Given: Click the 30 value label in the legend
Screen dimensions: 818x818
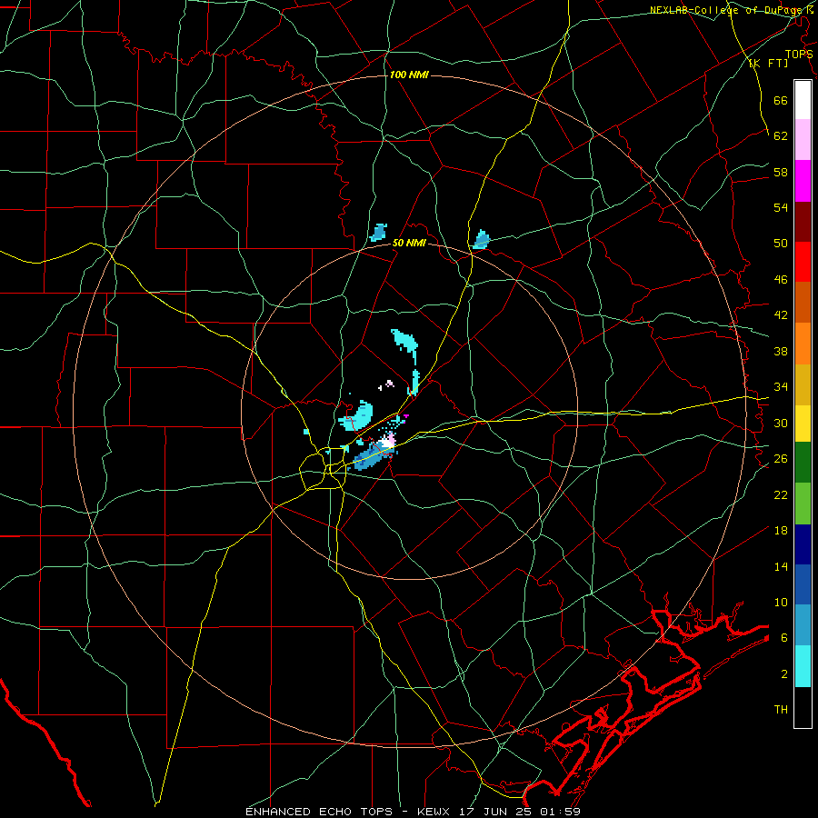Looking at the screenshot, I should (781, 423).
